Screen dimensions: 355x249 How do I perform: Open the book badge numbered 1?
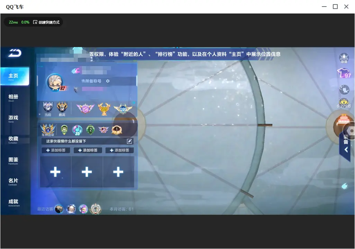tap(117, 130)
